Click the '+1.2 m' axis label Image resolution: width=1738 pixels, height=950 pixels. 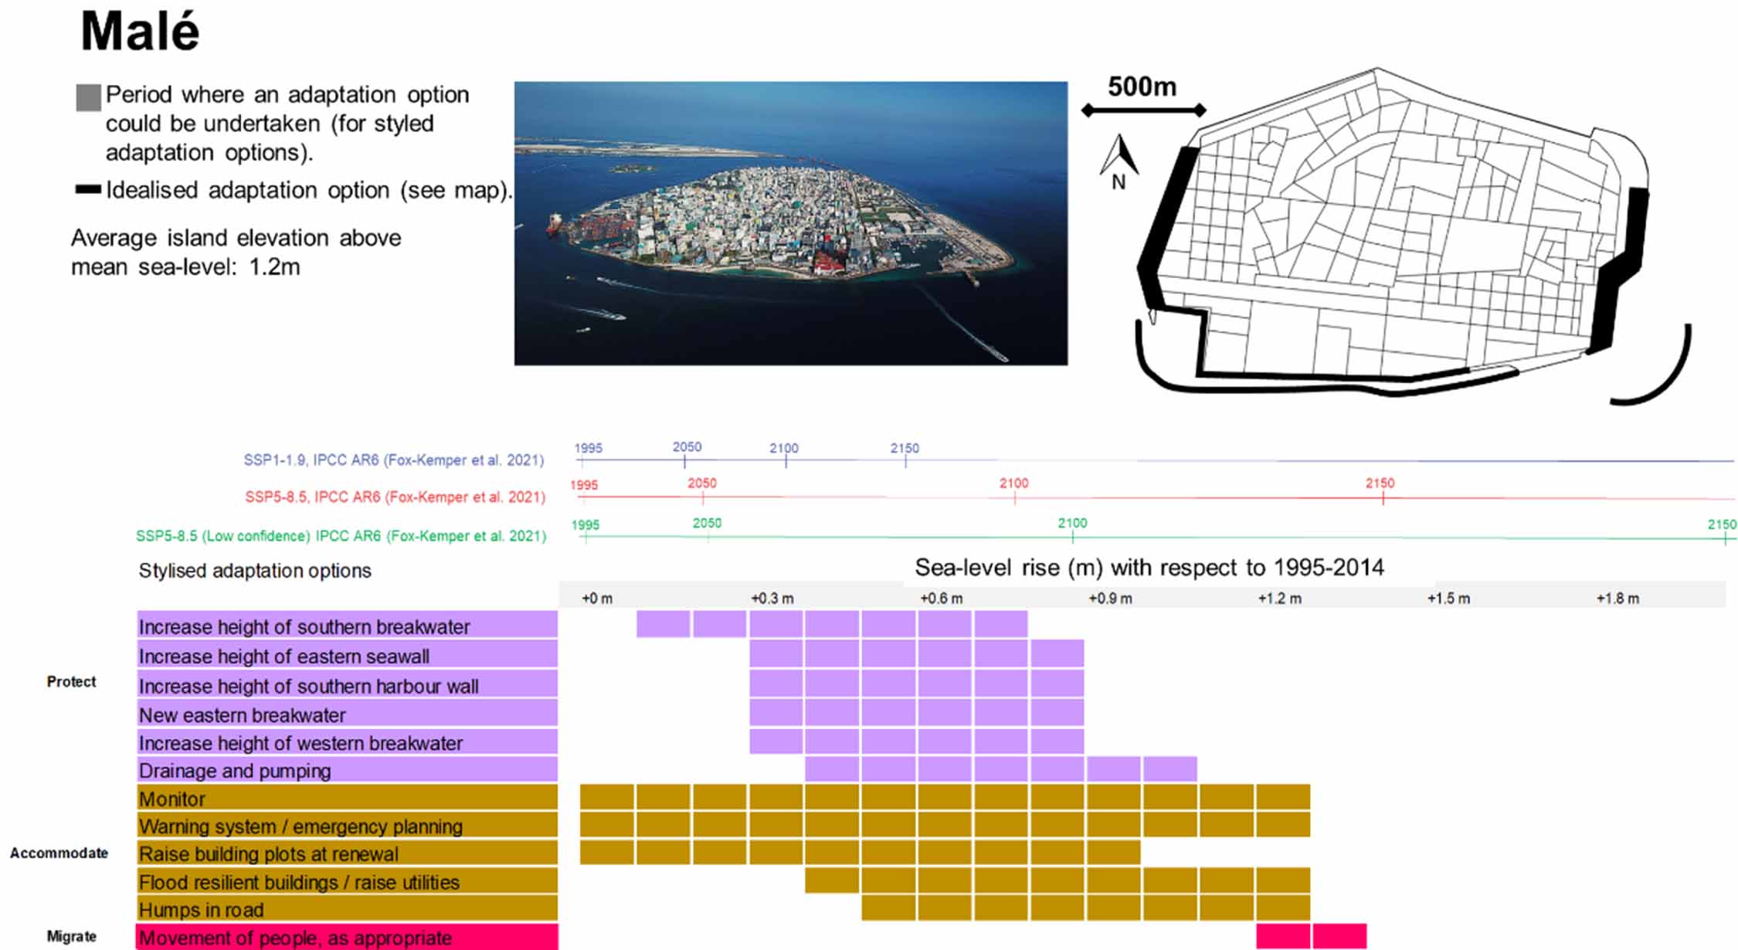click(1280, 599)
